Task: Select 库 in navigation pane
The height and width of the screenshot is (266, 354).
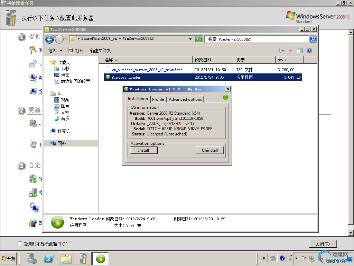Action: point(56,94)
